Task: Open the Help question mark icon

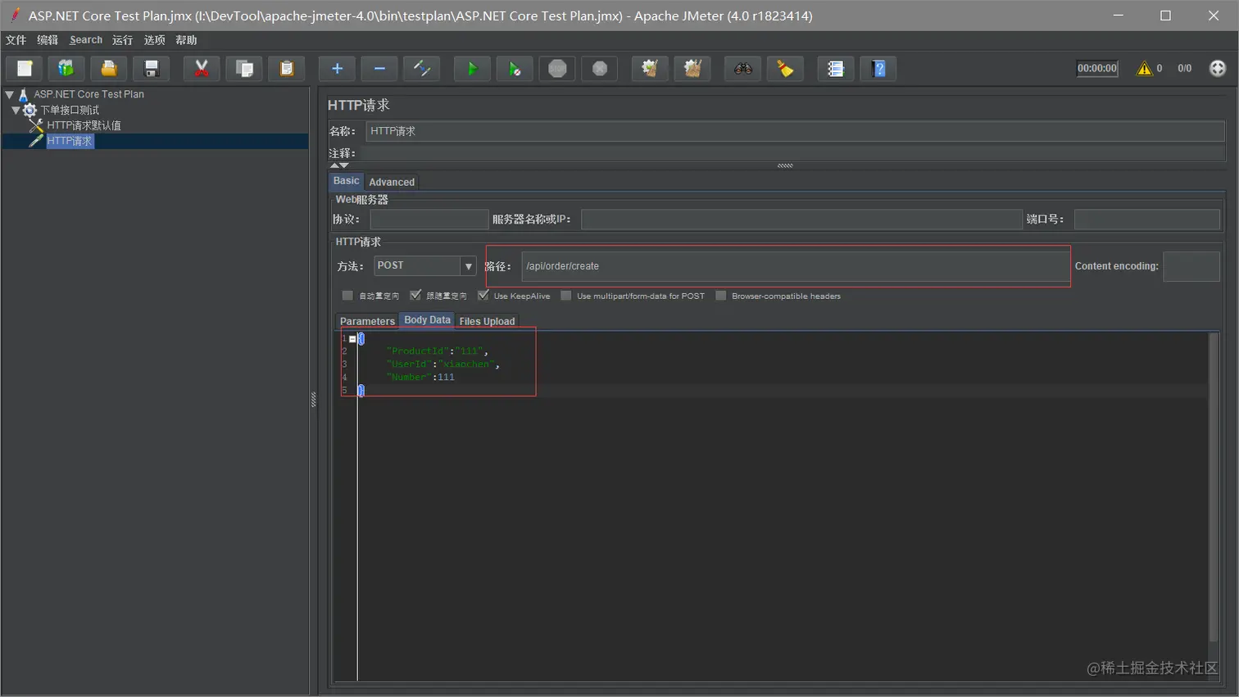Action: pos(878,69)
